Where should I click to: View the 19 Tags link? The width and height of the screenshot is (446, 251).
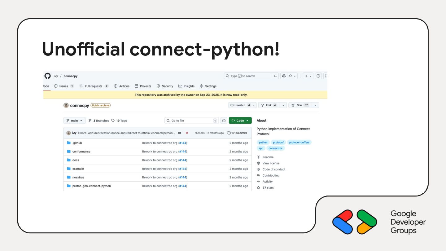(119, 121)
